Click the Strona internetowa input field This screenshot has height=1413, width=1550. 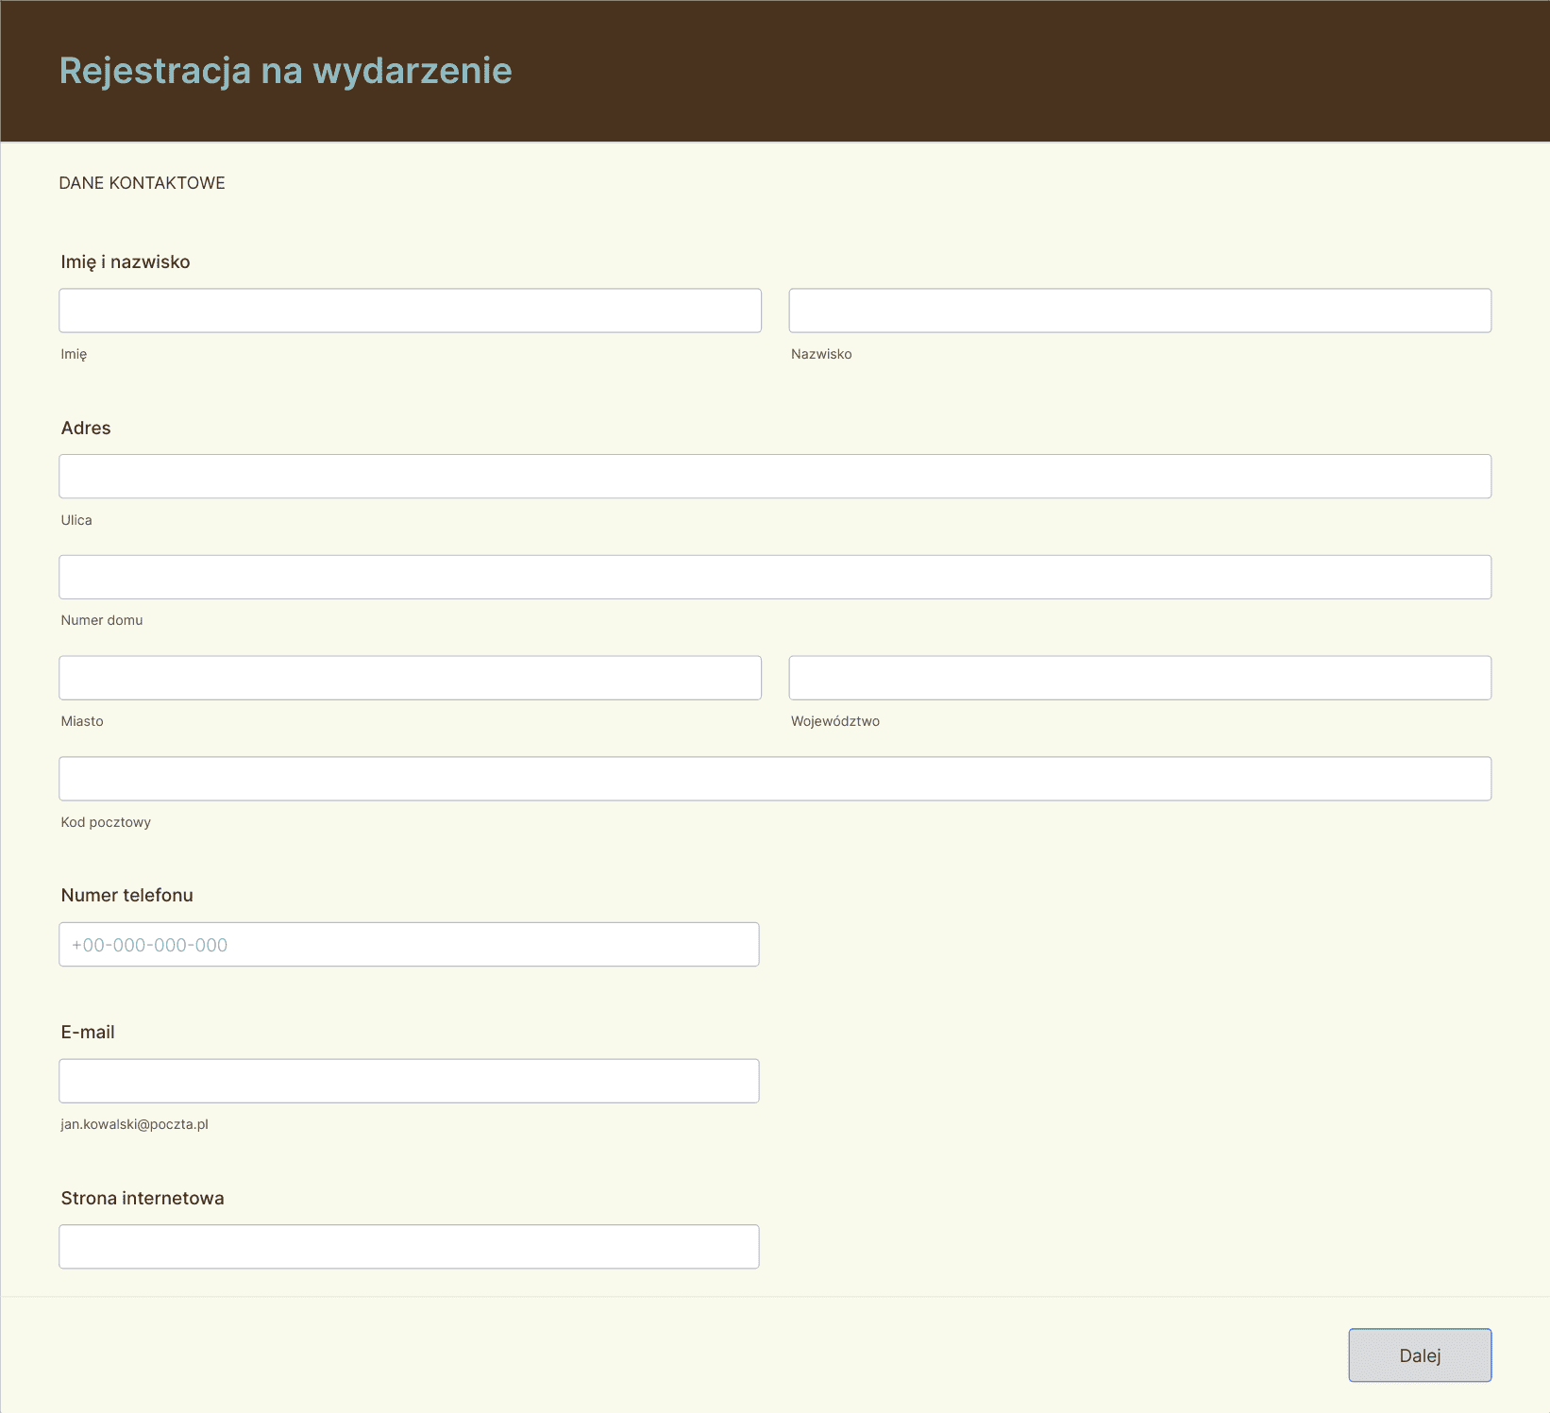pyautogui.click(x=409, y=1247)
